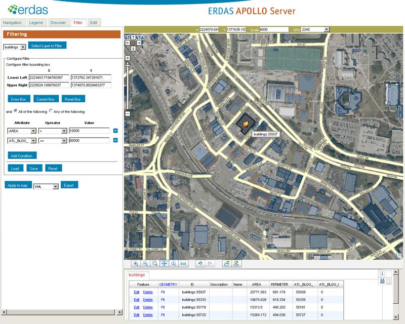Open the buildings layer dropdown
This screenshot has height=324, width=405.
[x=23, y=47]
